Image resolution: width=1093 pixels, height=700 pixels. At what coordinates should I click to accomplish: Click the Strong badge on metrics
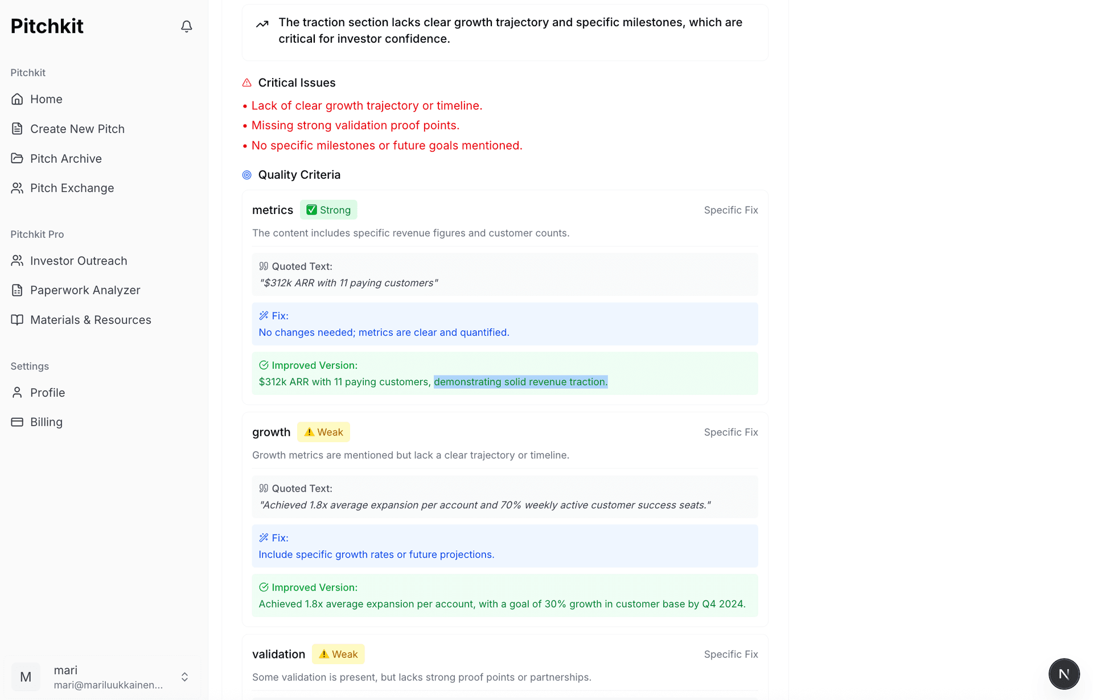328,210
